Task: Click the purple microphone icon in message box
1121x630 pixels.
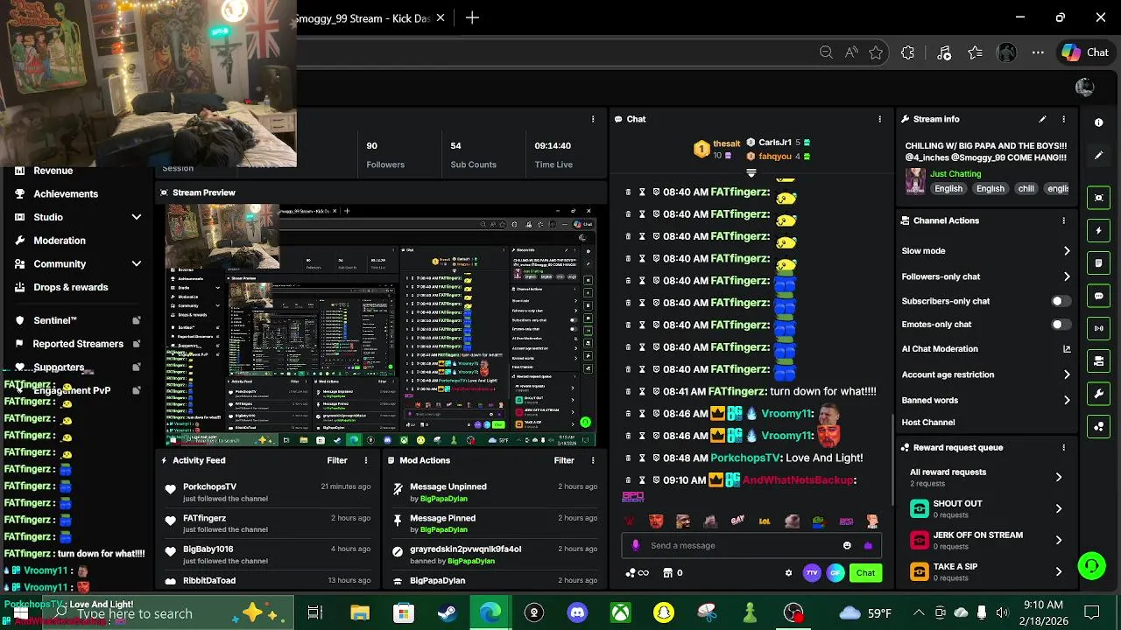Action: (x=636, y=545)
